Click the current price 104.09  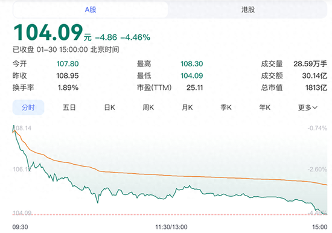pos(48,32)
